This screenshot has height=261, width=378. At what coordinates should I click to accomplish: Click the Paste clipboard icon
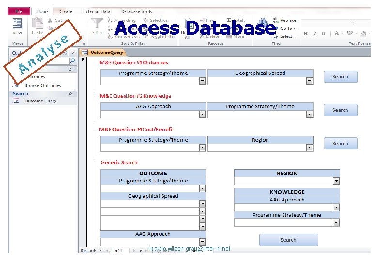tap(37, 24)
